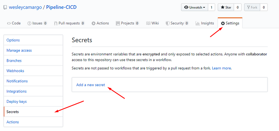
Task: Open Integrations settings in sidebar
Action: coord(33,91)
